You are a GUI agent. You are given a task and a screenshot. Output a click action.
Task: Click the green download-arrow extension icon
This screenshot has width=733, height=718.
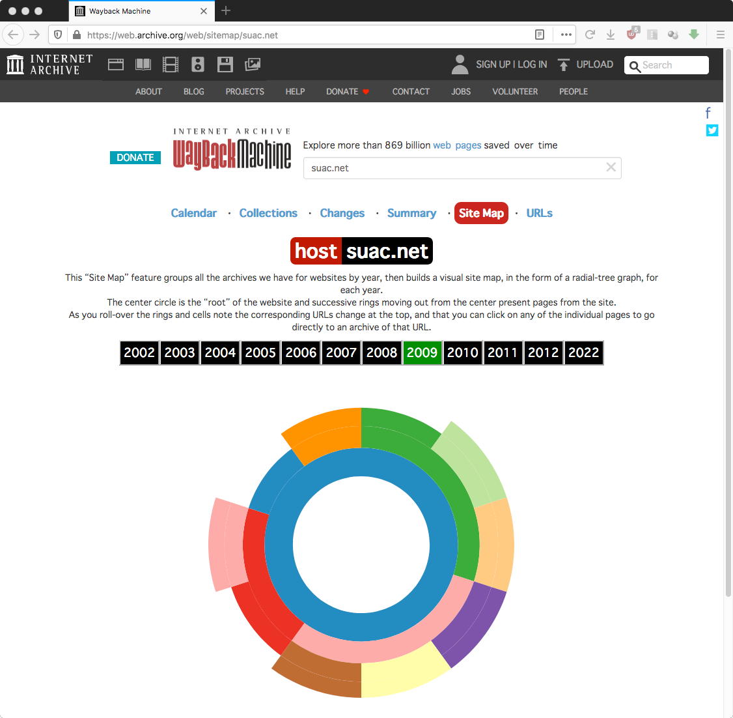click(694, 34)
